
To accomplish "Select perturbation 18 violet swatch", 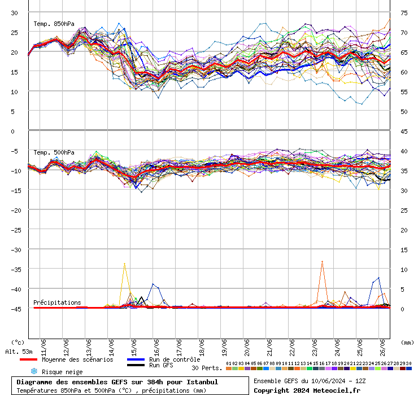I will (x=334, y=368).
